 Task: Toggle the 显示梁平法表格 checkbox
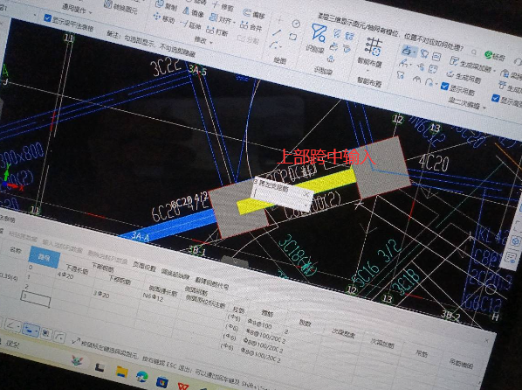coord(48,18)
